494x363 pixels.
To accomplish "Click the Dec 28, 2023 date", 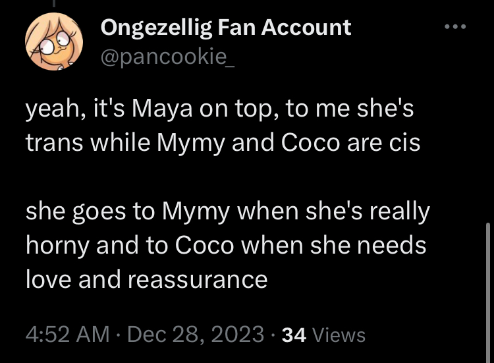I will 196,334.
